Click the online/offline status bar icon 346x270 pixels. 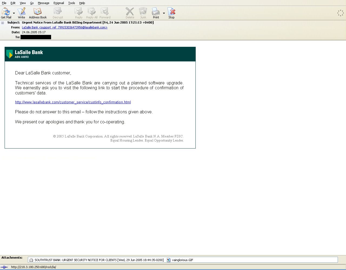pyautogui.click(x=4, y=267)
